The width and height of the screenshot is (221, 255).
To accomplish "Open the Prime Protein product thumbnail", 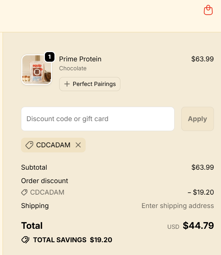I will [x=36, y=70].
